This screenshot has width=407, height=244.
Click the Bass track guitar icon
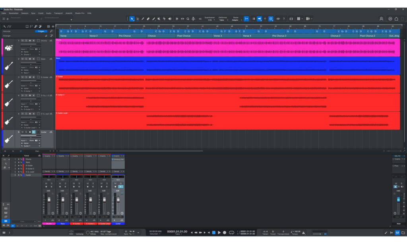point(9,66)
